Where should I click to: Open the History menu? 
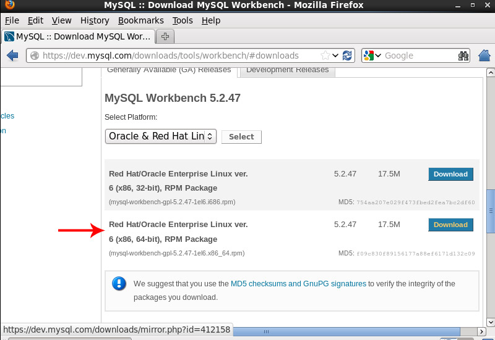(95, 20)
